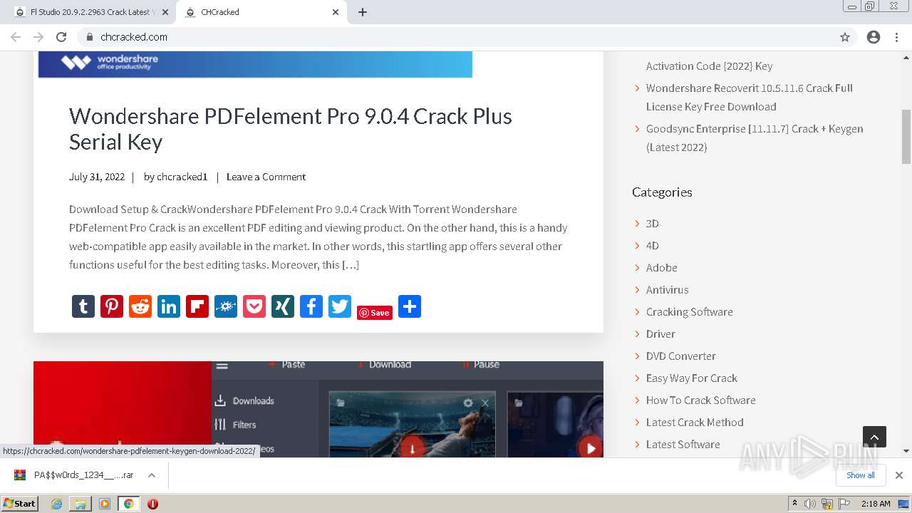The image size is (912, 513).
Task: Click the red Pinterest Save button
Action: pos(375,313)
